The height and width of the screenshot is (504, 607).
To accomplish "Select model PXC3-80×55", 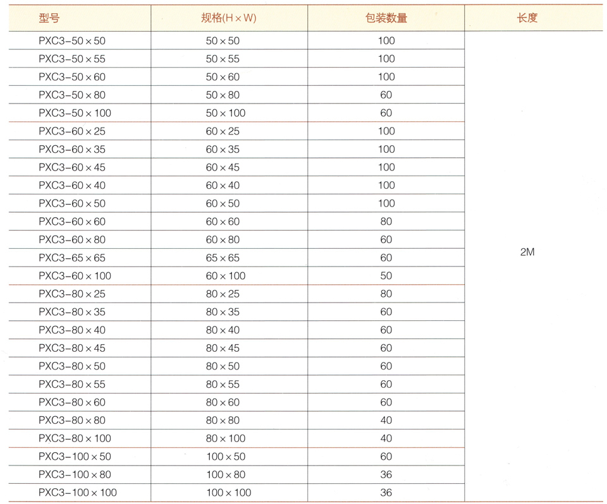I will point(72,384).
